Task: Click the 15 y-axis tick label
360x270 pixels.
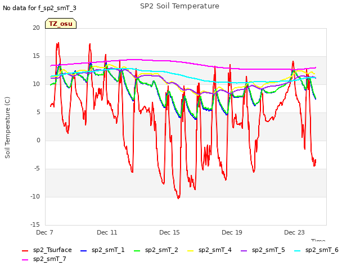Action: (x=36, y=56)
